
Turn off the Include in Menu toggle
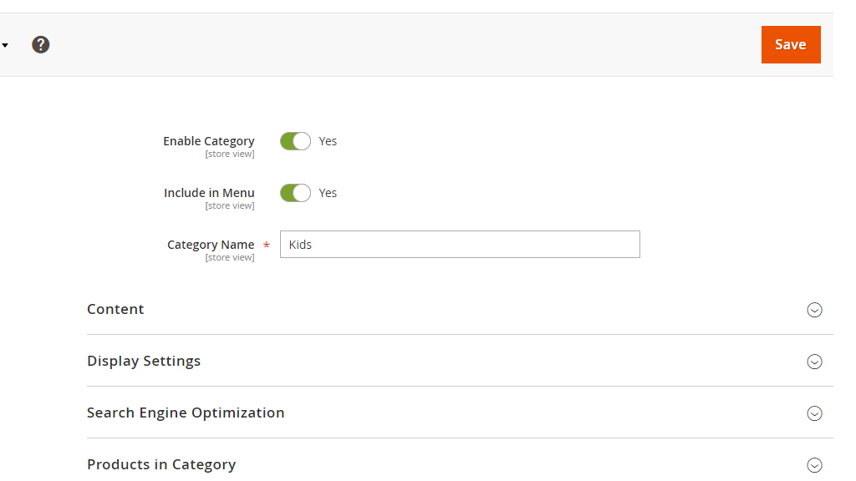click(295, 192)
